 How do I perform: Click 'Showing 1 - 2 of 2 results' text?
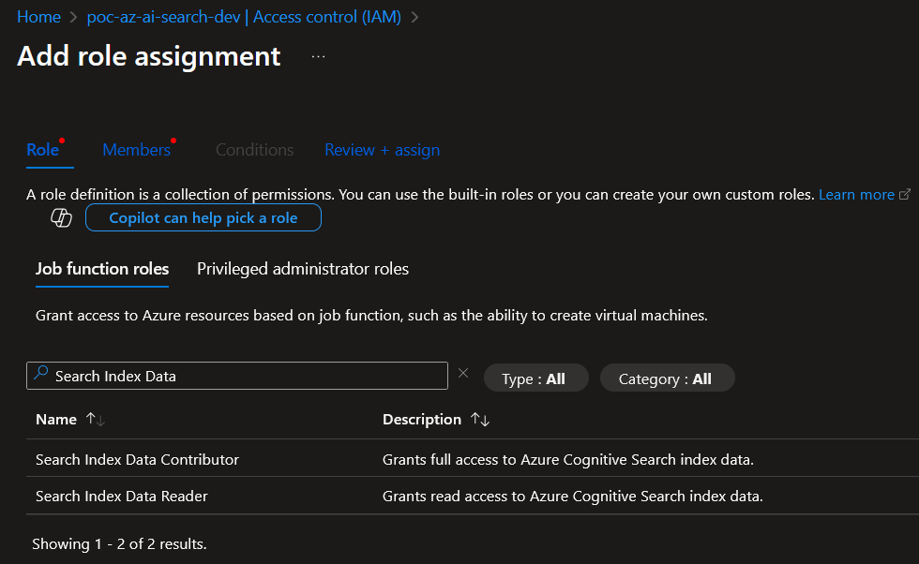click(119, 544)
